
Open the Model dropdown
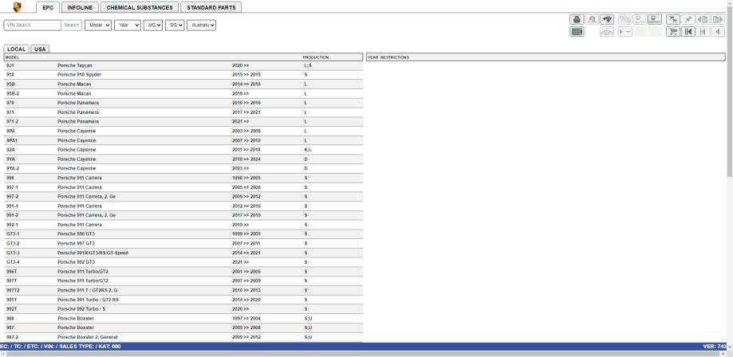[x=98, y=25]
